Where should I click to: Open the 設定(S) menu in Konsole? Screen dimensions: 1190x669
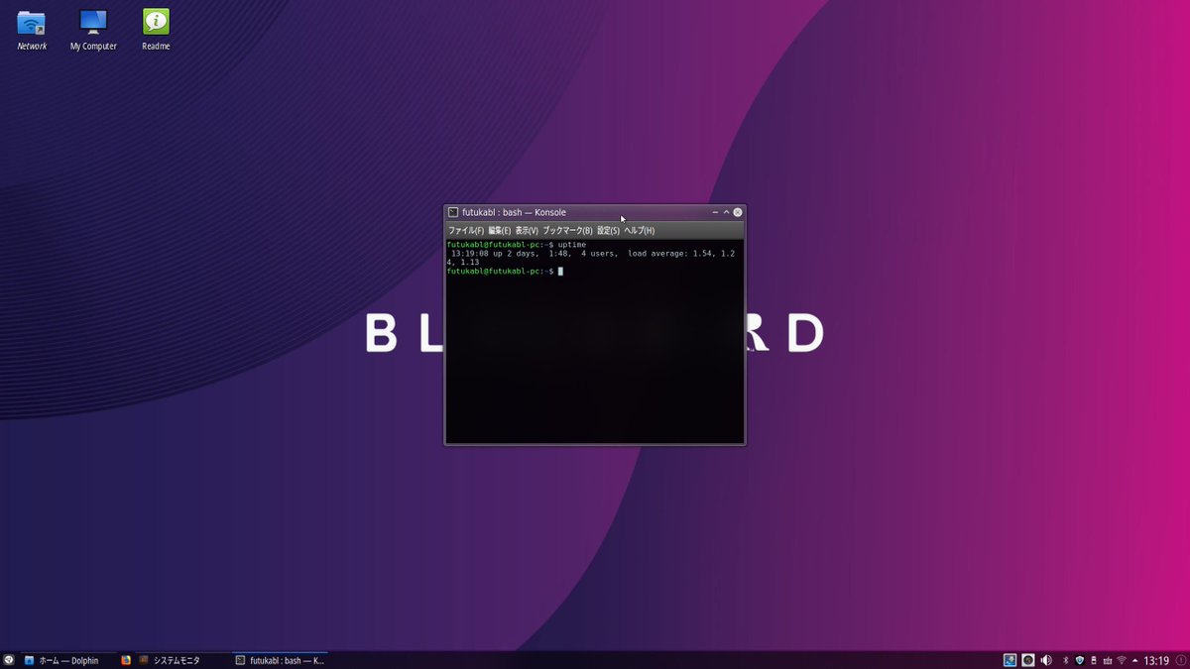[x=608, y=231]
